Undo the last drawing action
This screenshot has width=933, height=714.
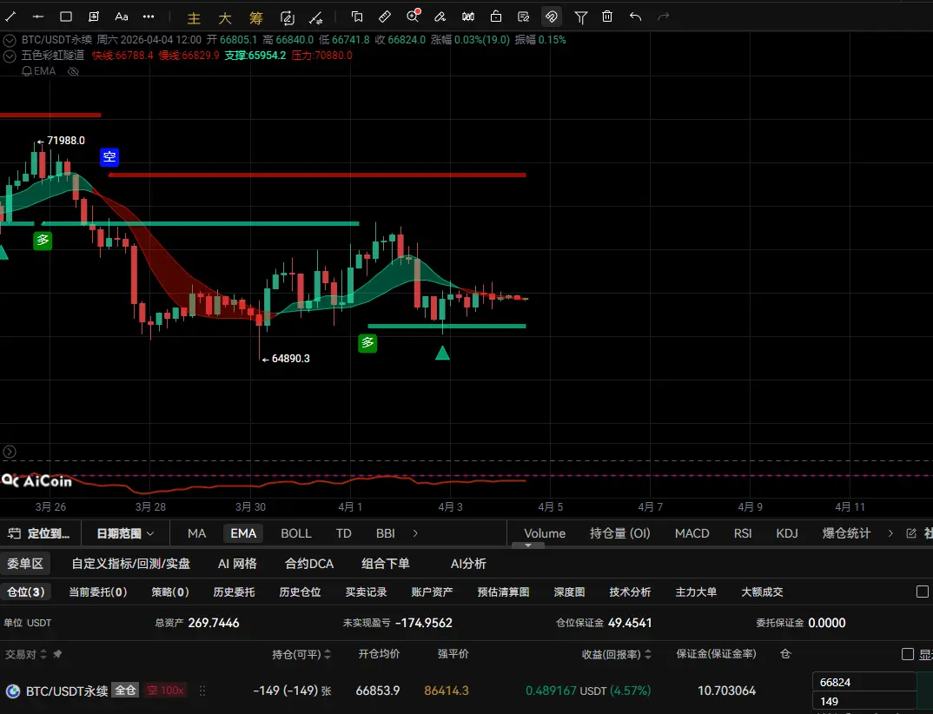tap(636, 17)
